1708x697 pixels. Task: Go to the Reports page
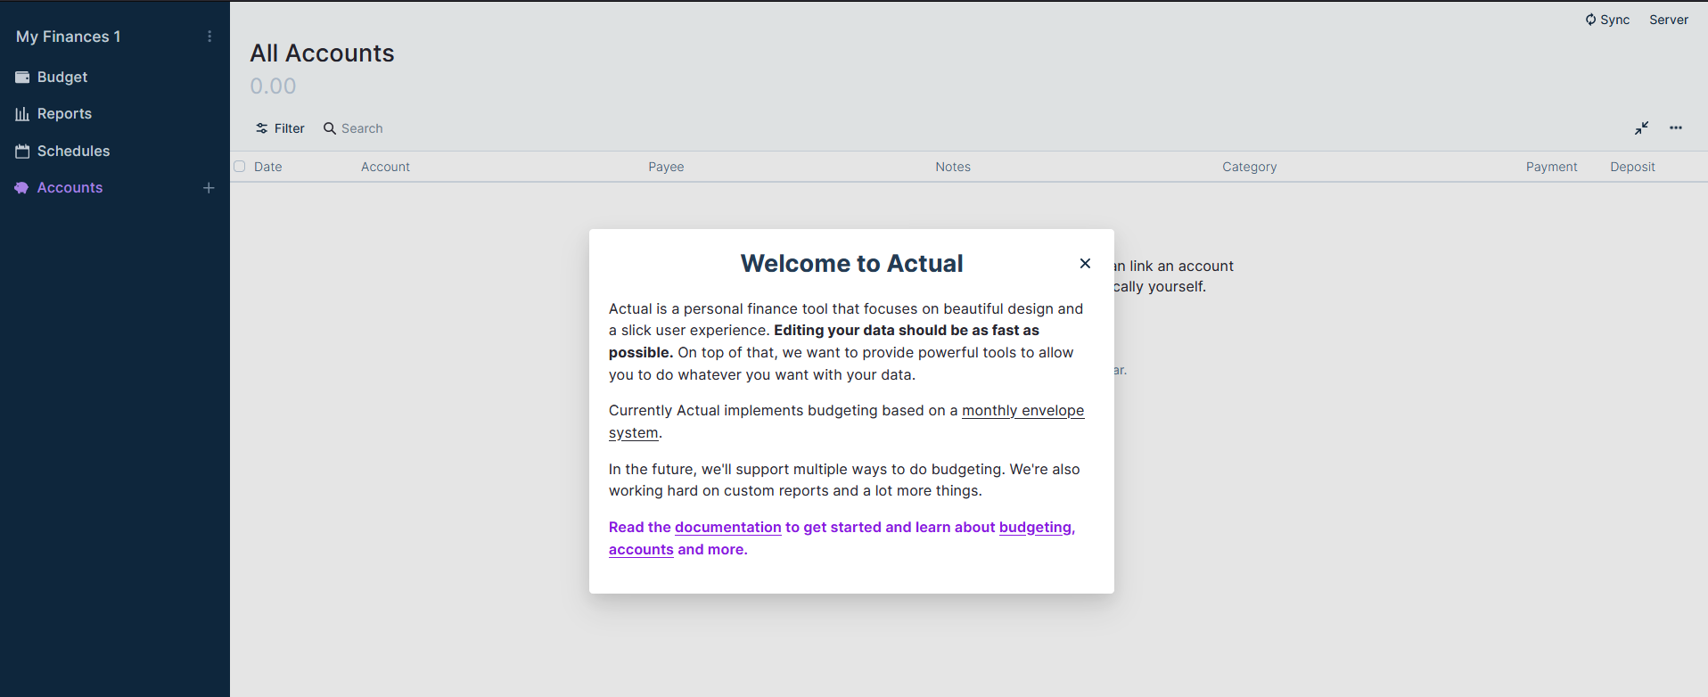click(64, 114)
